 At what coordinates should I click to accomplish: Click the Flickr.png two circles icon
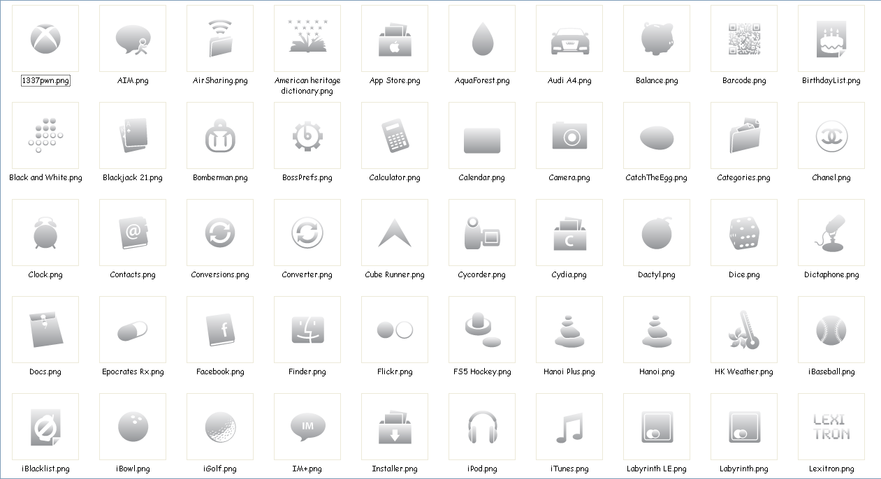(x=395, y=330)
